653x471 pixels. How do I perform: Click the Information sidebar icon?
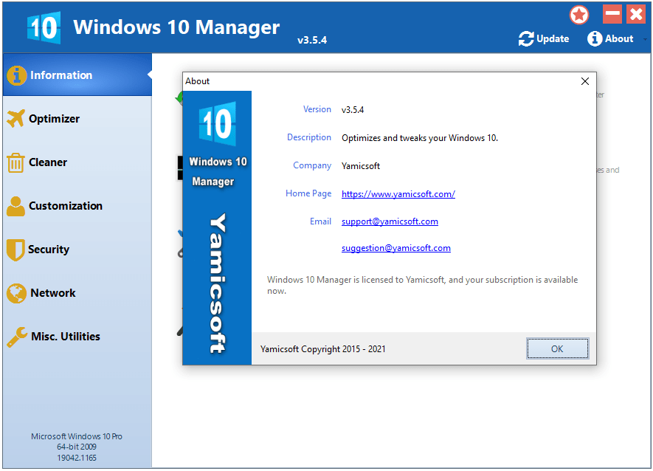pos(17,75)
